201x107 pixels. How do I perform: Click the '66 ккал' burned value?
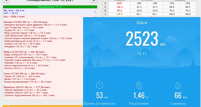[181, 96]
